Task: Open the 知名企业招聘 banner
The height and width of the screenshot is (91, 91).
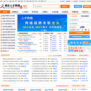Action: click(x=79, y=43)
